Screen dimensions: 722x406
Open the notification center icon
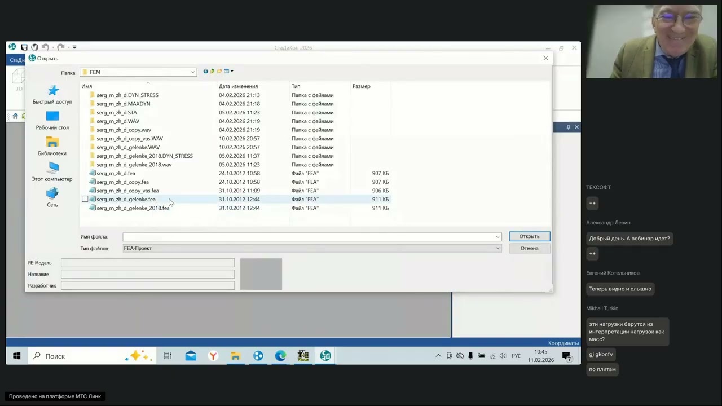pyautogui.click(x=567, y=356)
